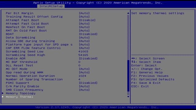Click the blue scrollbar thumb
Image resolution: width=196 pixels, height=110 pixels.
[128, 76]
